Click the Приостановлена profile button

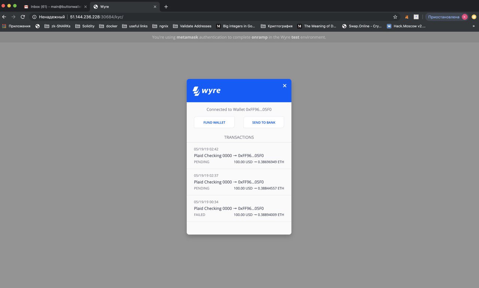point(447,17)
